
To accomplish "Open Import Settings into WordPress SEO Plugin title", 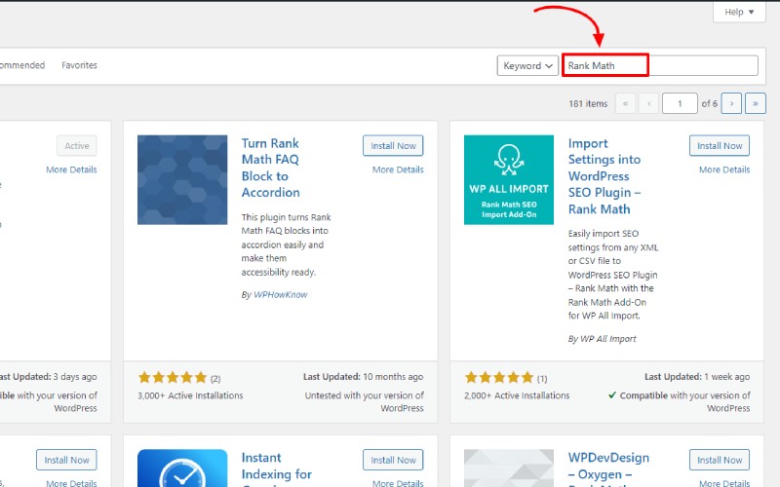I will tap(604, 176).
